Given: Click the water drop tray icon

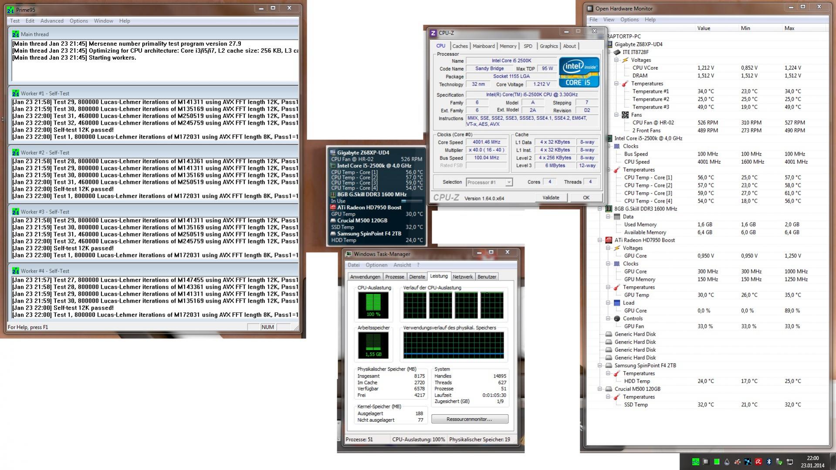Looking at the screenshot, I should coord(727,462).
